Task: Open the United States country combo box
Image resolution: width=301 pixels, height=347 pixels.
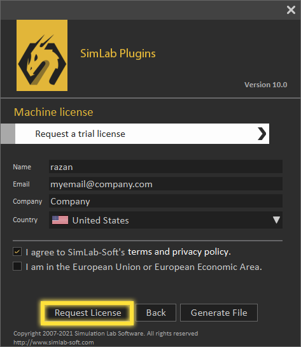Action: [x=165, y=220]
